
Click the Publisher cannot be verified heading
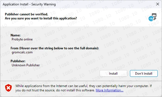[27, 14]
